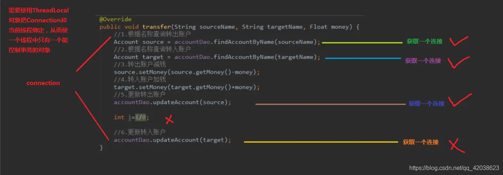This screenshot has width=503, height=175.
Task: Click the red ThreadLocal note paragraph
Action: pos(39,30)
